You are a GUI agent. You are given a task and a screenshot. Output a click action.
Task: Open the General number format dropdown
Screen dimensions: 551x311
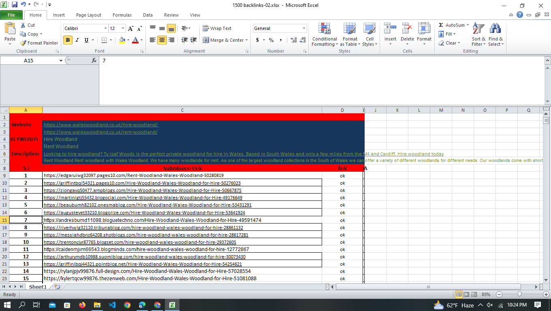(x=304, y=28)
